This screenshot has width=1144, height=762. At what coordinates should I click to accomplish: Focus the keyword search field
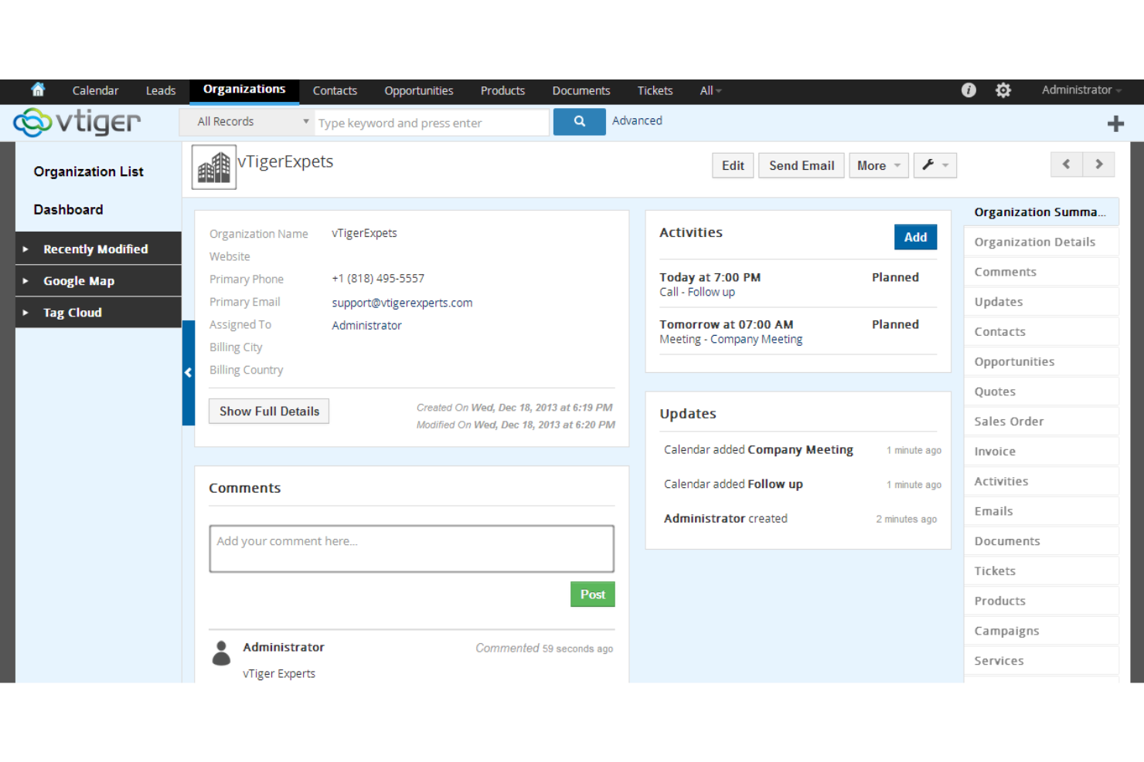[x=431, y=123]
